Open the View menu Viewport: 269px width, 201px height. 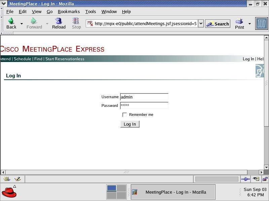37,12
